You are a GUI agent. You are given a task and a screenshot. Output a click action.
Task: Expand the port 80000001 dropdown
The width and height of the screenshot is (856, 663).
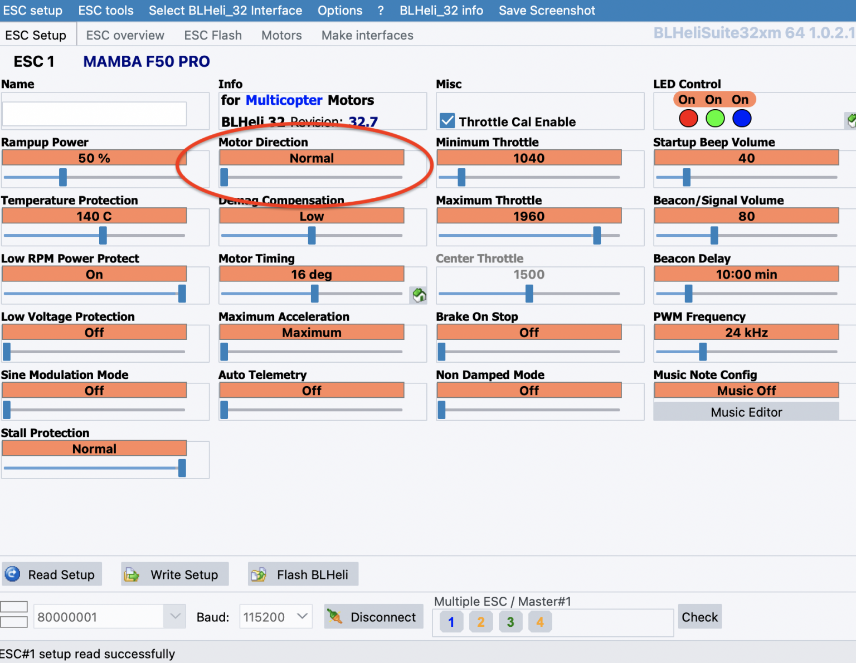(x=175, y=617)
